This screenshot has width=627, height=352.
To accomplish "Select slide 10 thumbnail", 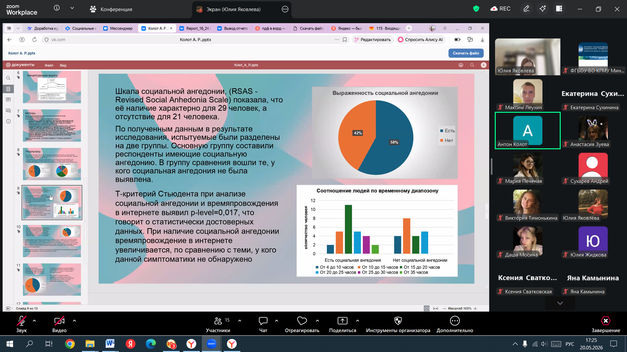I will [52, 241].
